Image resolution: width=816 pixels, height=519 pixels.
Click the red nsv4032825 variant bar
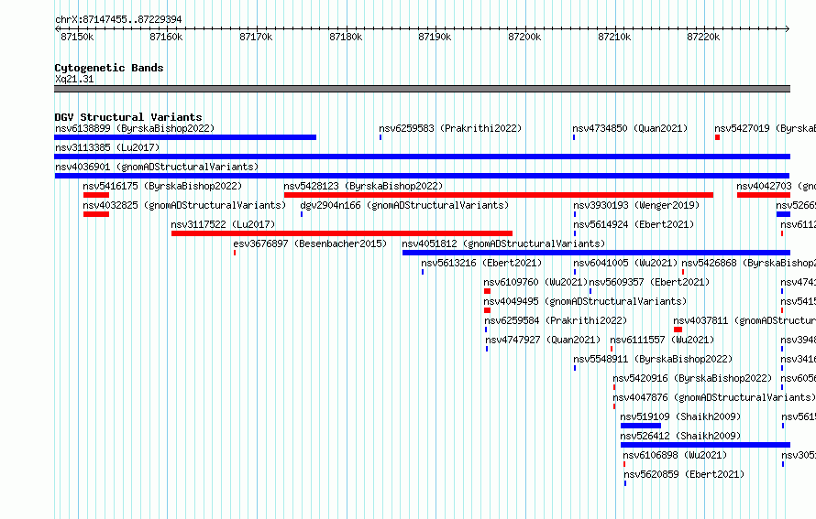[x=96, y=214]
